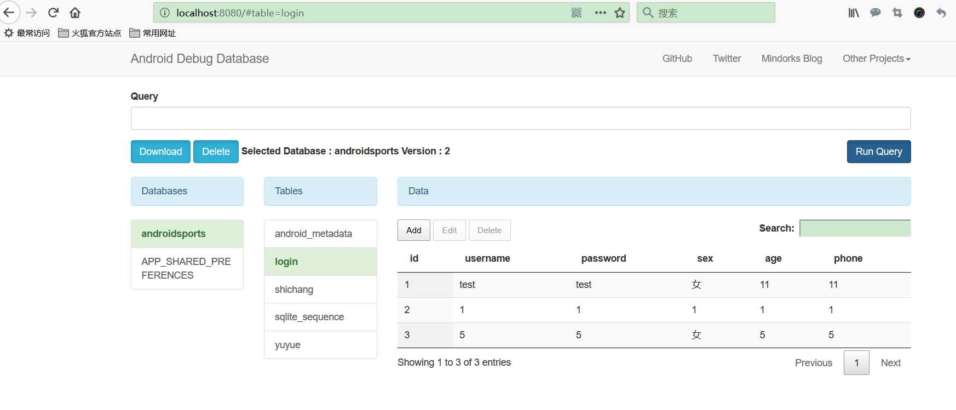Click the Tables panel heading
The image size is (956, 410).
[x=320, y=191]
